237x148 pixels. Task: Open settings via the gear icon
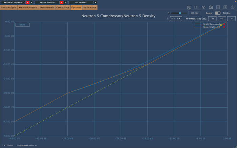(233, 7)
